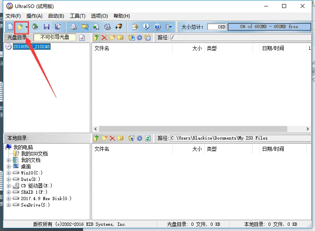Click the Burn CD/DVD Image flame icon
This screenshot has height=231, width=315.
click(x=119, y=27)
